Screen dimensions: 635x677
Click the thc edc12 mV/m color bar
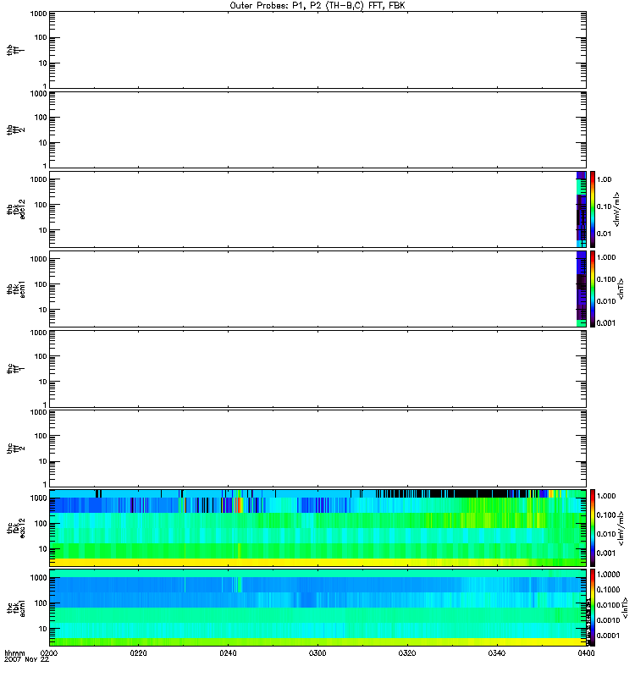[x=594, y=527]
